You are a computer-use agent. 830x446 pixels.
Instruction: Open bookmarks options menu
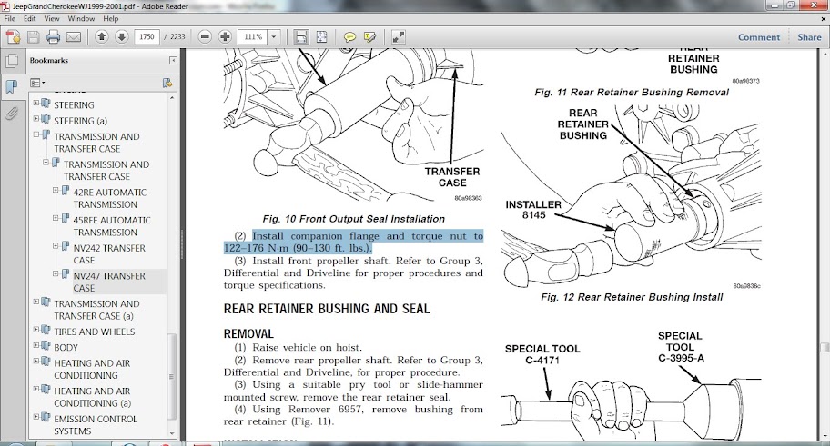point(37,83)
